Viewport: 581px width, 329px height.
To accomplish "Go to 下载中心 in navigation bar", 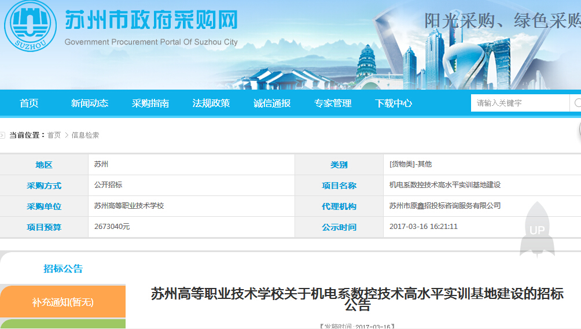I will 394,103.
